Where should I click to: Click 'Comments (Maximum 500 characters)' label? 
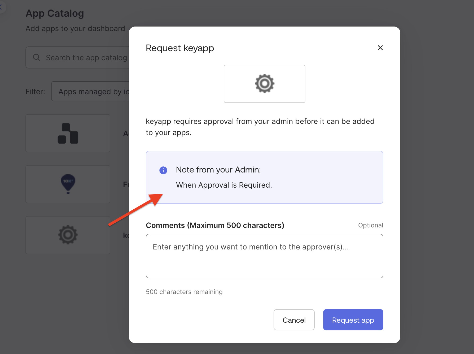215,225
